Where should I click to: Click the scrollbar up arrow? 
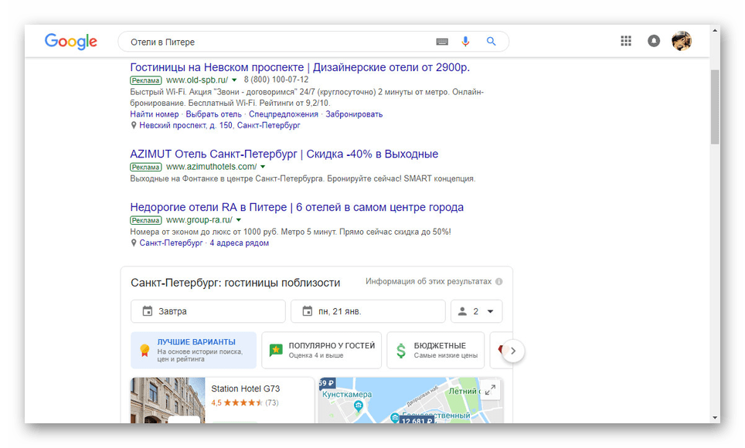[715, 30]
